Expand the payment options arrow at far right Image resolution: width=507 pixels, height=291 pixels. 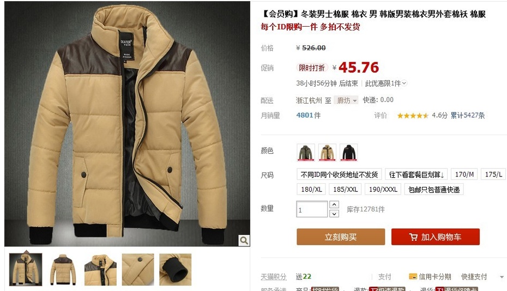502,277
